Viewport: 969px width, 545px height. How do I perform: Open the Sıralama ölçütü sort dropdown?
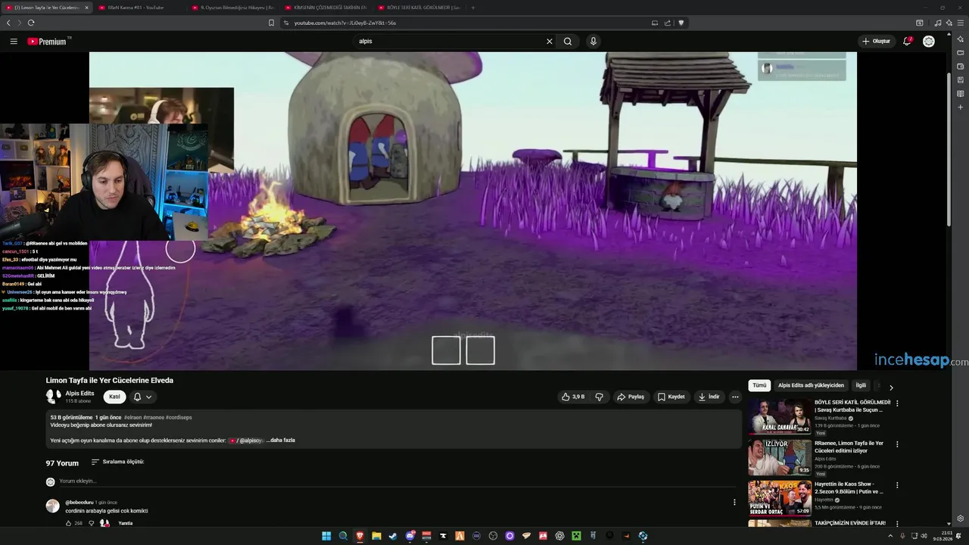click(x=117, y=462)
